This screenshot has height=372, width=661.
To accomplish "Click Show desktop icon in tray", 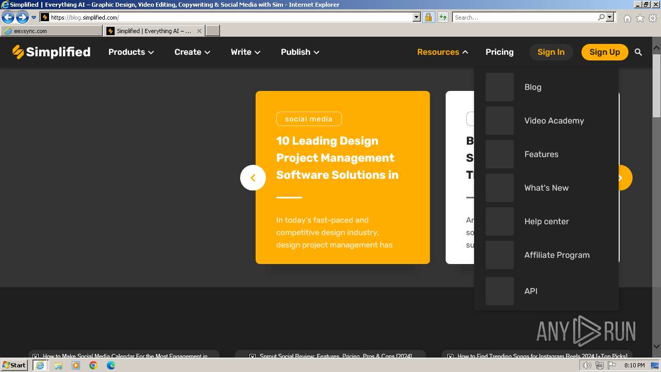I will click(x=655, y=365).
